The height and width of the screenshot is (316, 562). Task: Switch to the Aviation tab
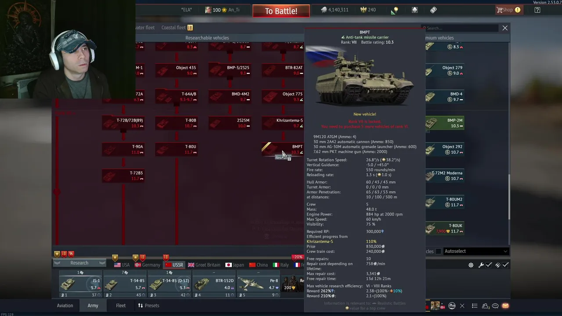pos(65,305)
